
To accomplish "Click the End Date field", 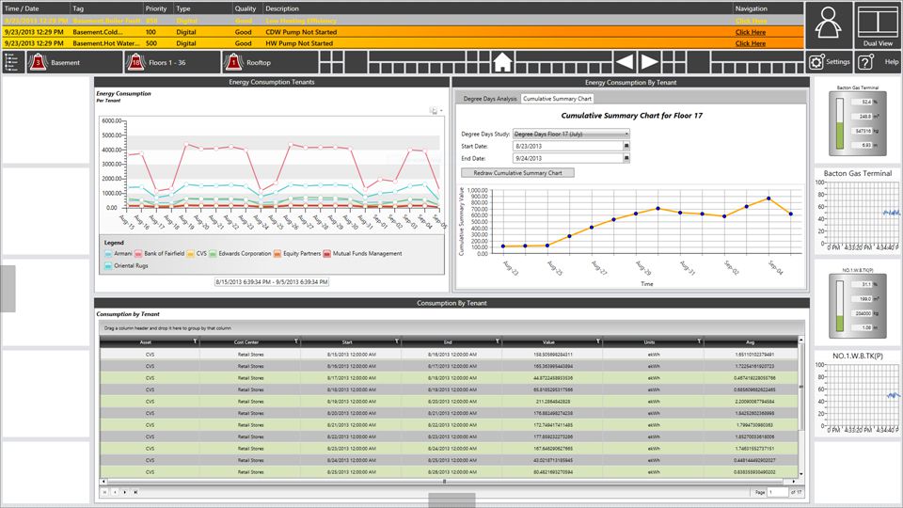I will (x=567, y=158).
